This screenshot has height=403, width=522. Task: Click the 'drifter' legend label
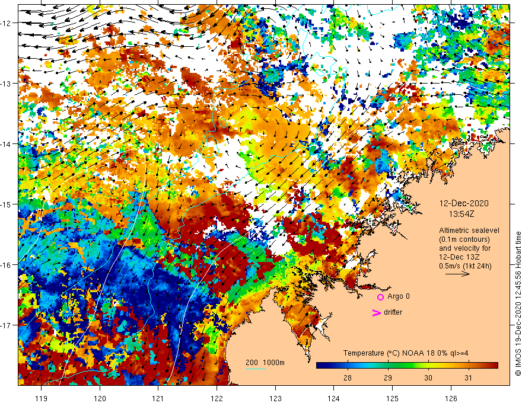393,312
